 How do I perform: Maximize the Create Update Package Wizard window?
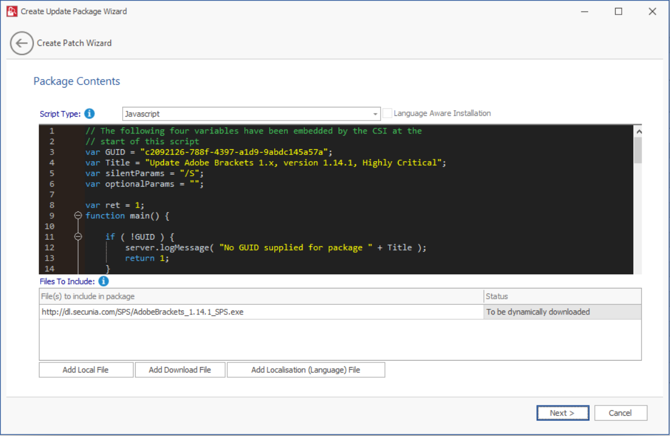click(619, 11)
